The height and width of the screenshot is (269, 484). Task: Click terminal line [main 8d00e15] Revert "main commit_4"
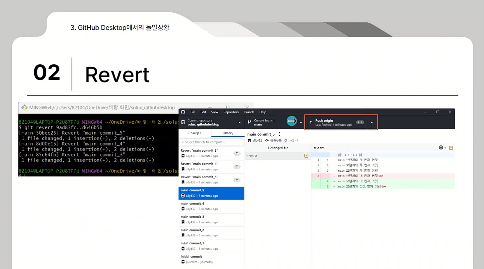point(72,144)
